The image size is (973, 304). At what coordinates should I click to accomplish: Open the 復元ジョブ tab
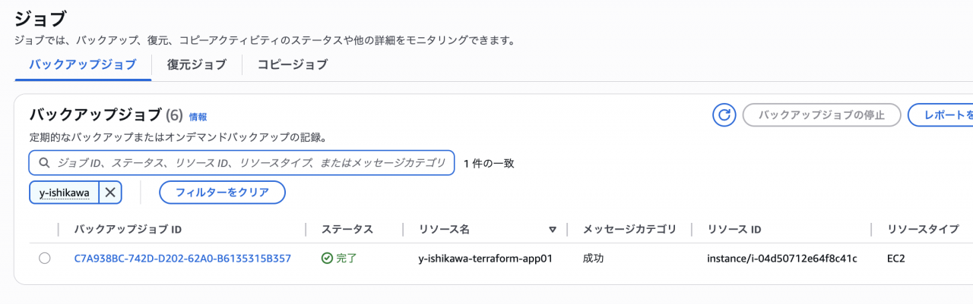coord(197,64)
